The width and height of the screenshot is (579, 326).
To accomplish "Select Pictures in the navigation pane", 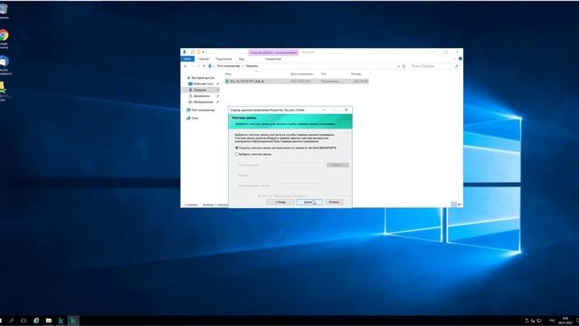I will [203, 101].
